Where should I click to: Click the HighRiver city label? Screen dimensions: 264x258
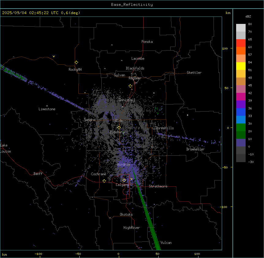pos(132,228)
